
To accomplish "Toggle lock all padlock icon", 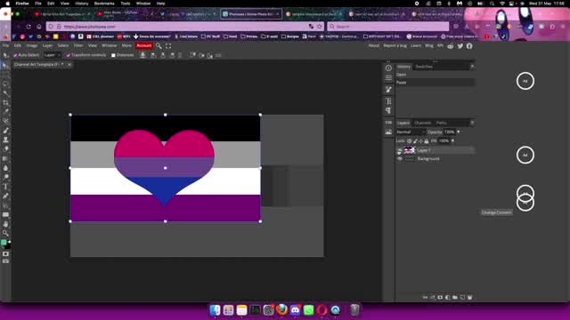I will point(427,140).
